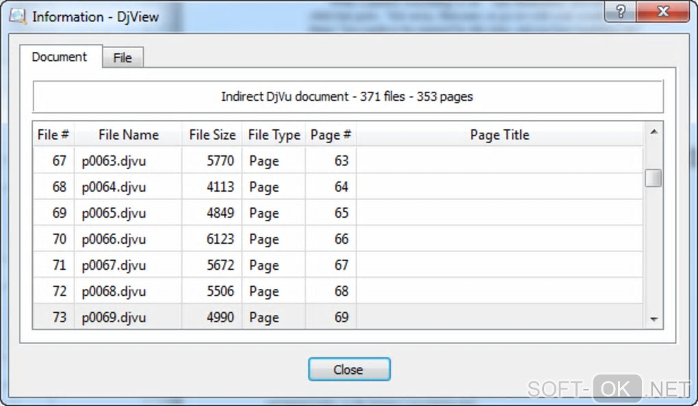Click page number 66 cell
The image size is (698, 406).
point(331,239)
